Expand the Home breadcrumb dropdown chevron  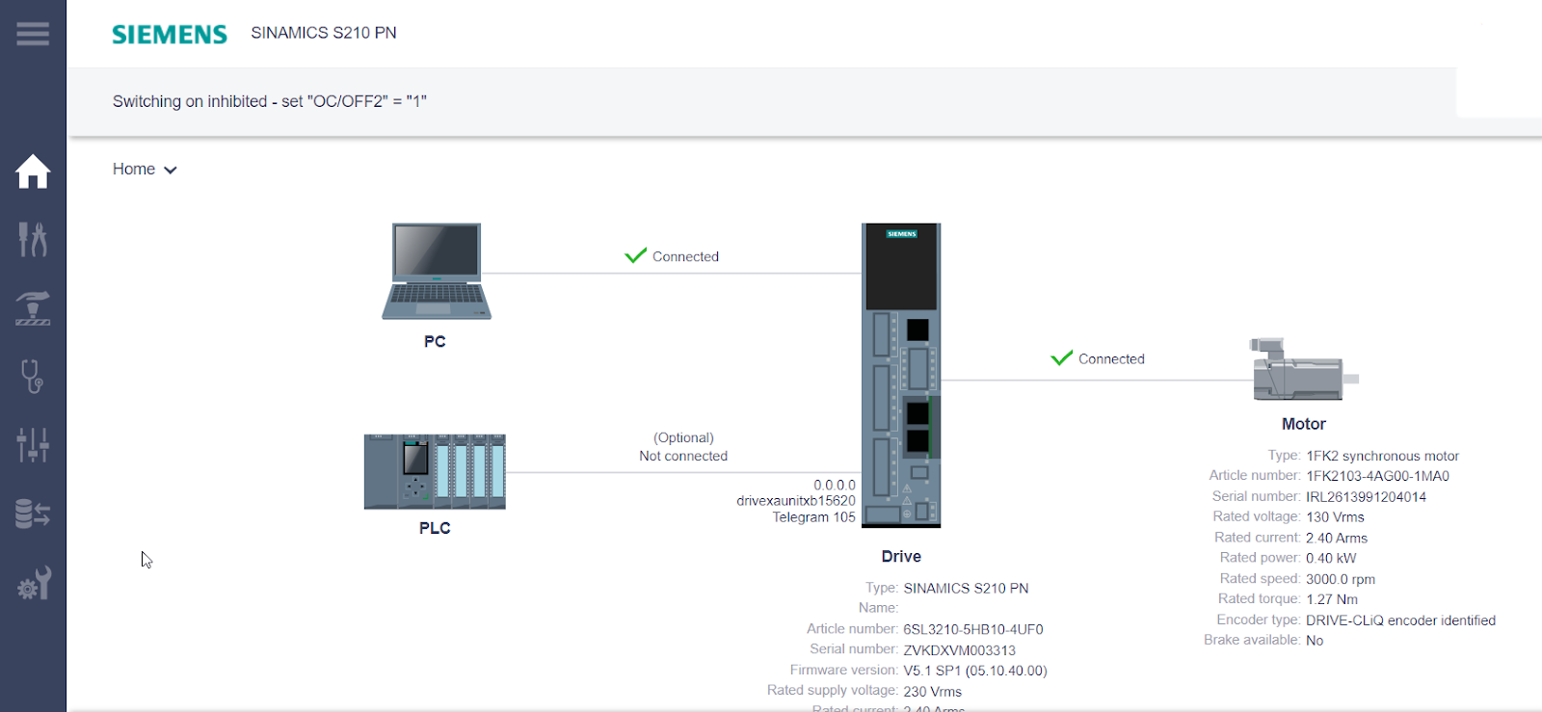pos(171,170)
